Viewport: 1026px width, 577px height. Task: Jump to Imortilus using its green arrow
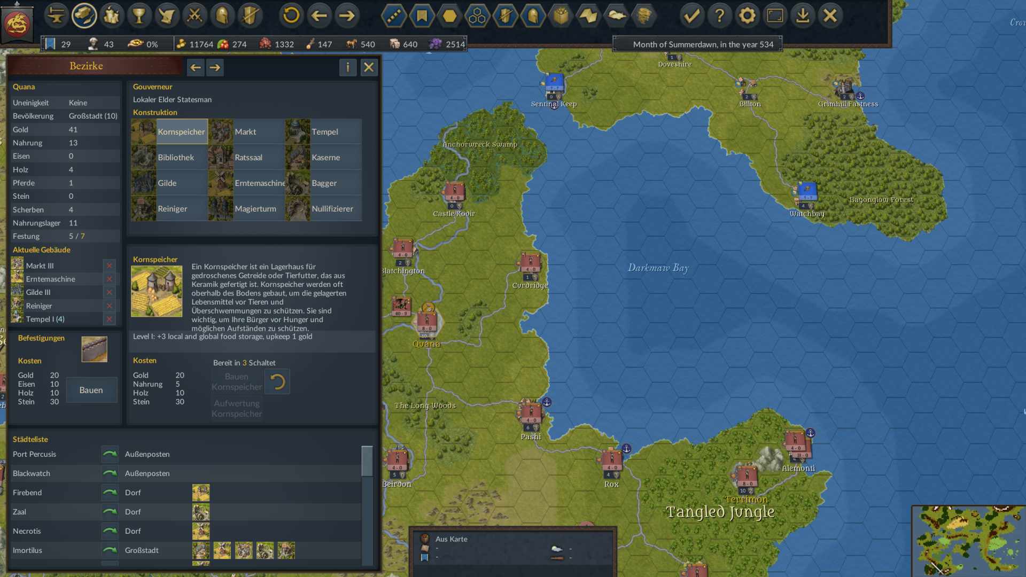(110, 550)
